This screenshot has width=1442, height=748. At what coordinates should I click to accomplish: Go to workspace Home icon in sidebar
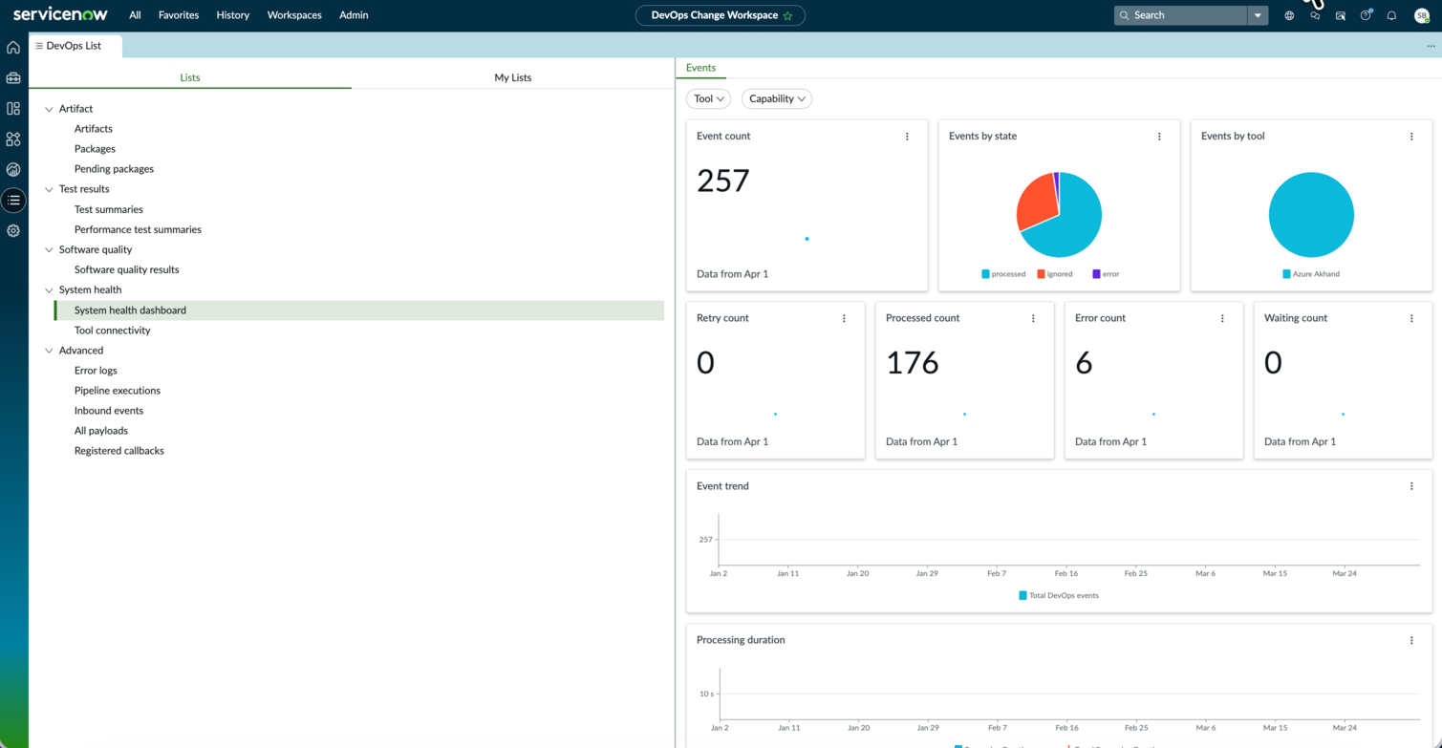[x=13, y=48]
